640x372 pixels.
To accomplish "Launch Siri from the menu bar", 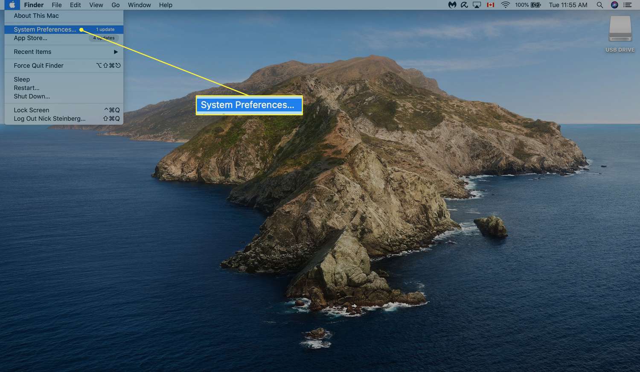I will 614,5.
